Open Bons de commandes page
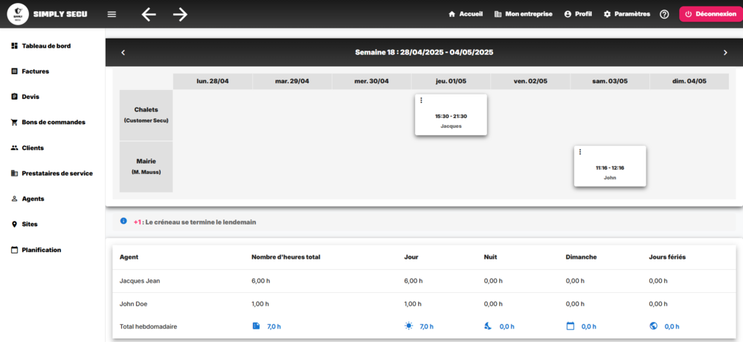 pos(53,122)
